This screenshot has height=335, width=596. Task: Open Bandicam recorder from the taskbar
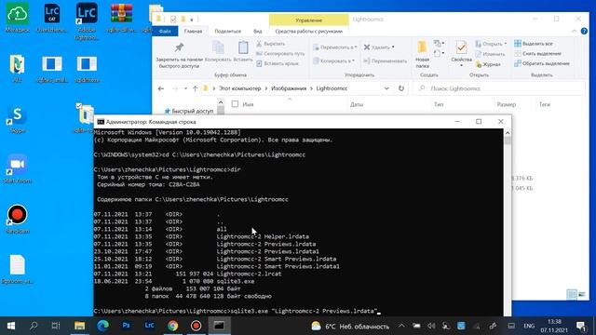196,326
